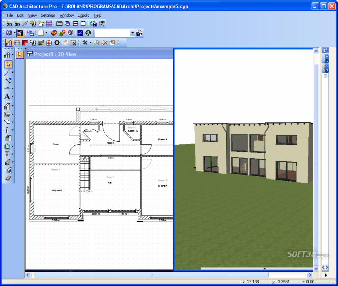Open a new 2D view
338x286 pixels.
pyautogui.click(x=9, y=24)
